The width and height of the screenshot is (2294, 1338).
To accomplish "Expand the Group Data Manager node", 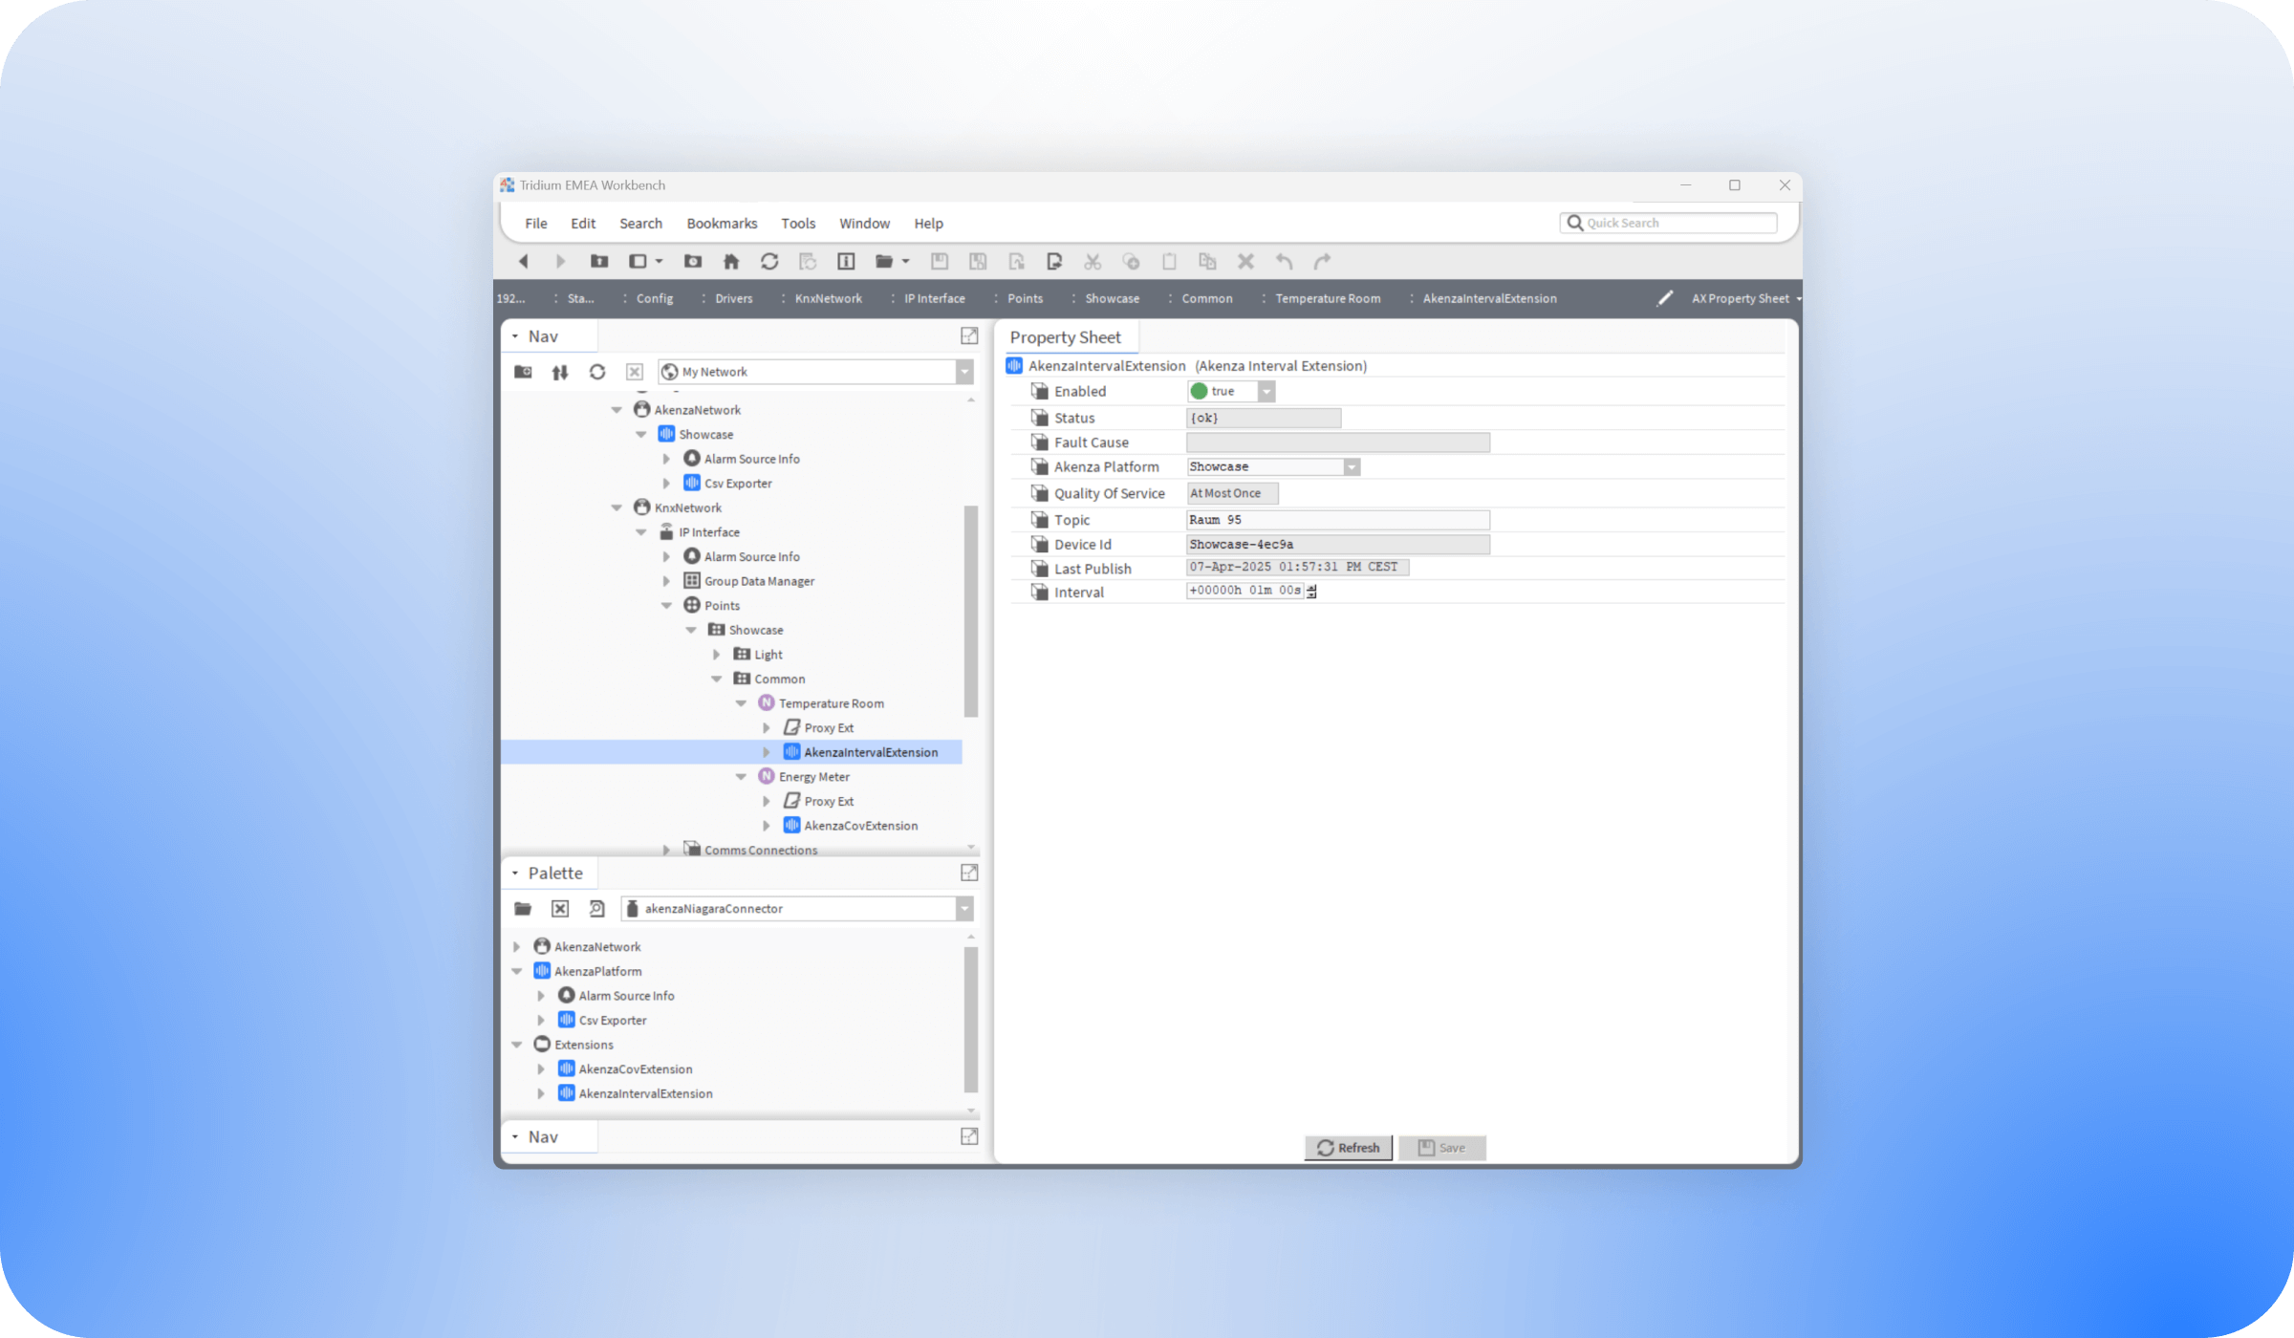I will (666, 581).
